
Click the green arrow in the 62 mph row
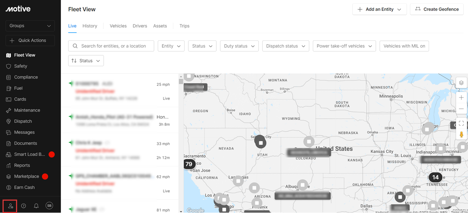click(71, 176)
